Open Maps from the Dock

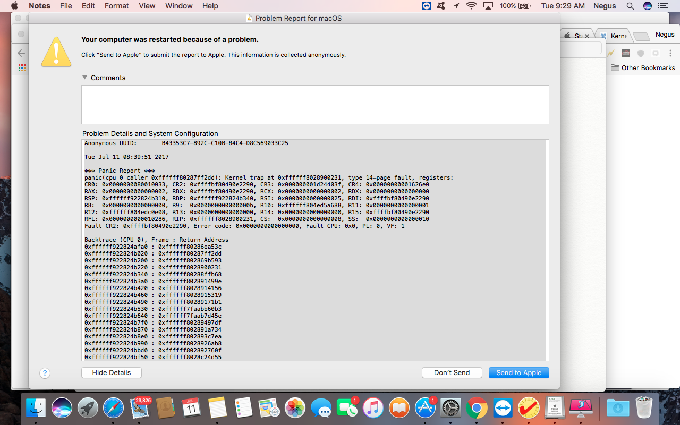[x=269, y=408]
